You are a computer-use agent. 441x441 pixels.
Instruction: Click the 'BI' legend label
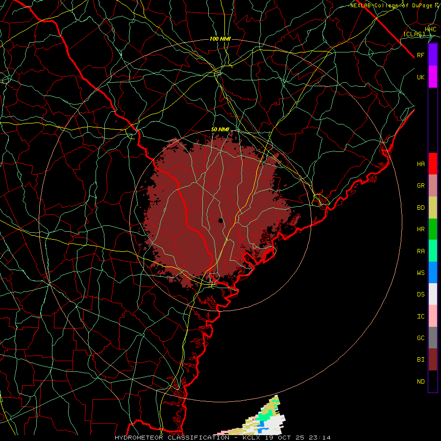click(x=420, y=360)
